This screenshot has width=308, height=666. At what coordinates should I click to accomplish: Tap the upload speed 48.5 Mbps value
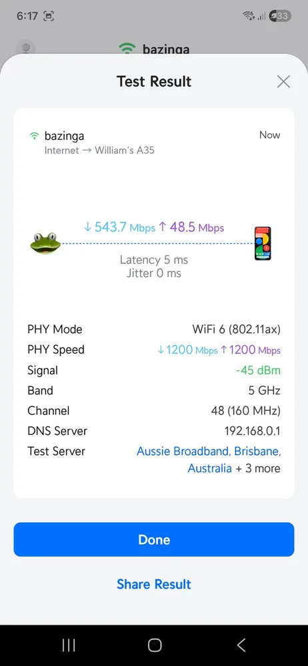(x=191, y=227)
